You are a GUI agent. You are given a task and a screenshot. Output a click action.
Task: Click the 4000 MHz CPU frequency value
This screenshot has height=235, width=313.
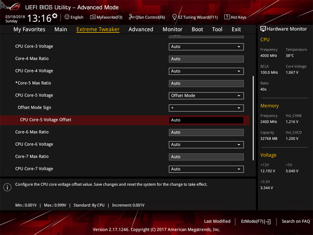click(269, 56)
